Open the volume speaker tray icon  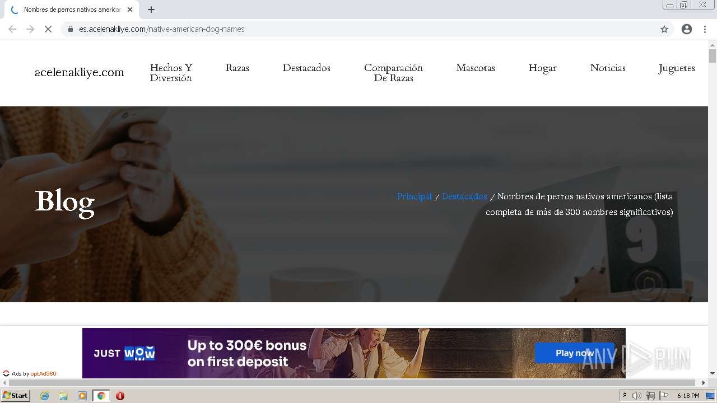point(637,396)
